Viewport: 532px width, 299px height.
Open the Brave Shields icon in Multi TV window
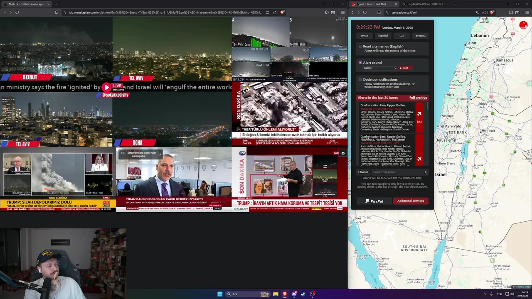coord(282,12)
